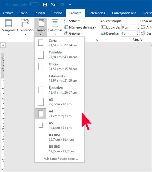The image size is (152, 172).
Task: Open page setup dialog launcher icon
Action: pyautogui.click(x=97, y=40)
